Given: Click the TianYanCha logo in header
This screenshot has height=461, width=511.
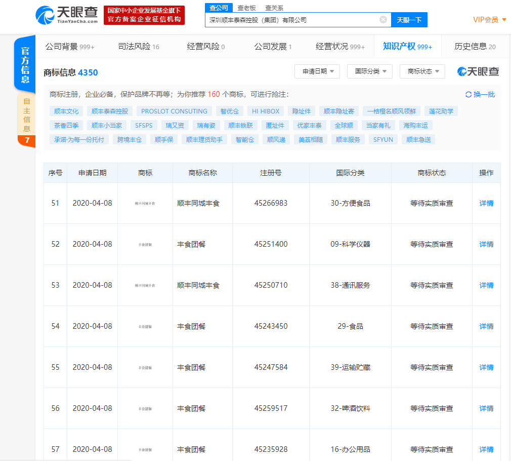Looking at the screenshot, I should pyautogui.click(x=67, y=15).
